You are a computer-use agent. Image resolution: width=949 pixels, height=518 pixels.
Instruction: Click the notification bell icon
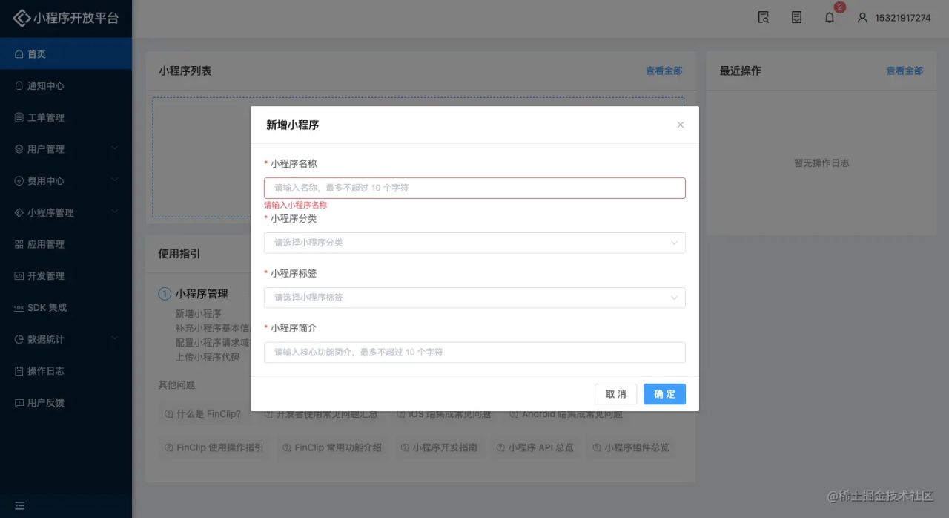tap(830, 18)
